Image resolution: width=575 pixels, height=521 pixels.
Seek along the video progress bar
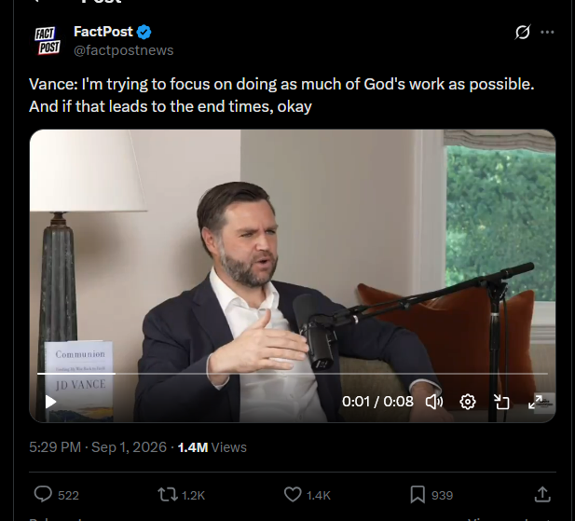pos(293,374)
